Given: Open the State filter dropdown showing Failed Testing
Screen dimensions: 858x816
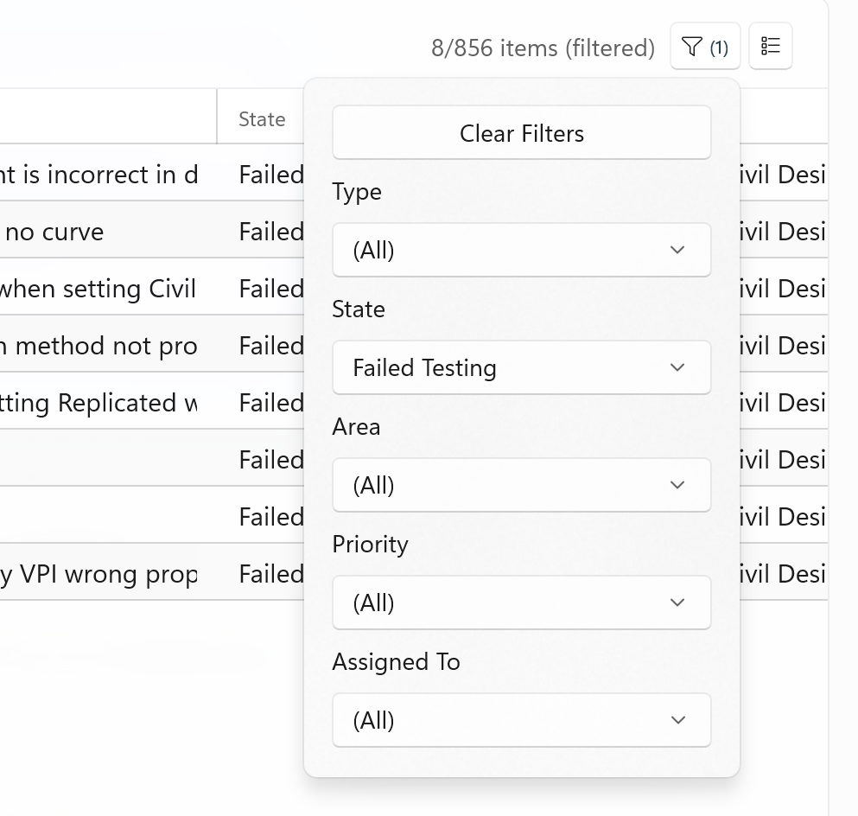Looking at the screenshot, I should (x=521, y=368).
